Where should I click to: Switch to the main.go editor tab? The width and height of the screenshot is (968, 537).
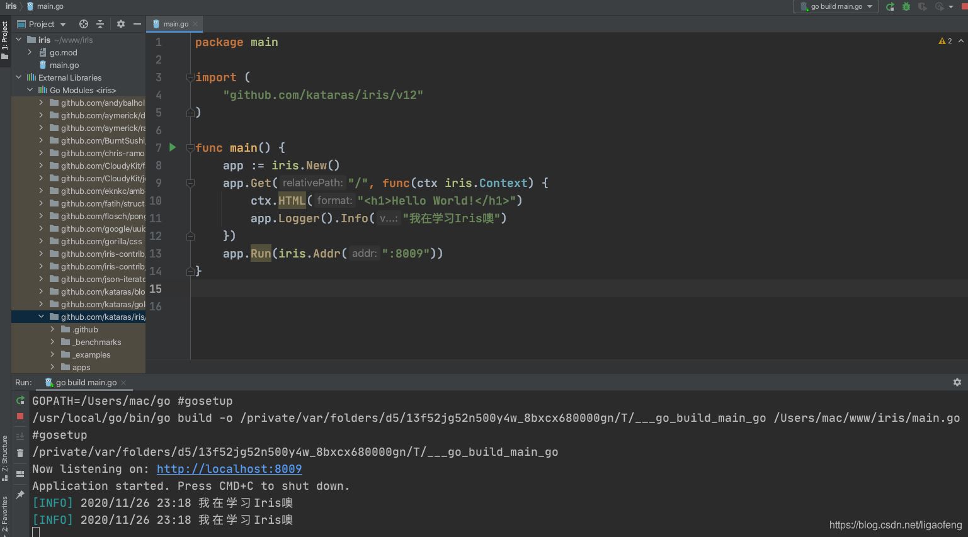pyautogui.click(x=175, y=24)
